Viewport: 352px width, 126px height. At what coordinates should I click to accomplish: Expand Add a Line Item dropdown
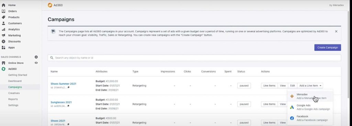(310, 86)
